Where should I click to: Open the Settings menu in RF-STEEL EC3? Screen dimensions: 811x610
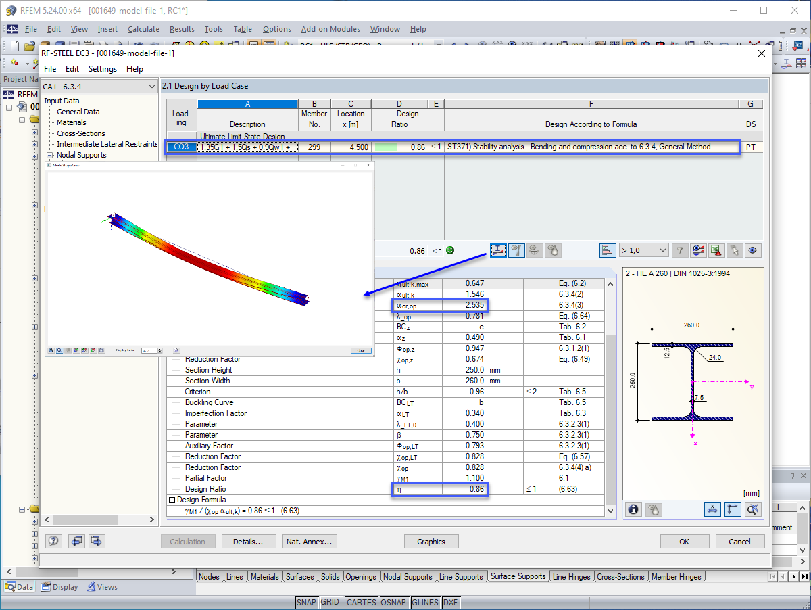point(103,68)
